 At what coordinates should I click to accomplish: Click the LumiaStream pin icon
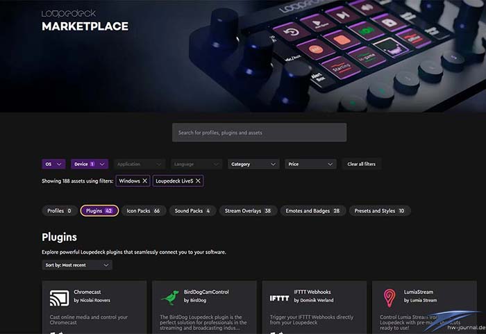(x=389, y=298)
